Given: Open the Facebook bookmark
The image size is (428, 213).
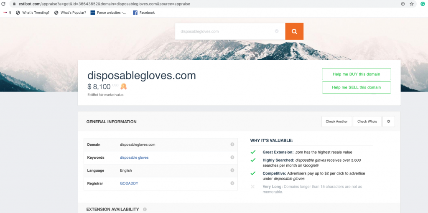Looking at the screenshot, I should pyautogui.click(x=144, y=13).
